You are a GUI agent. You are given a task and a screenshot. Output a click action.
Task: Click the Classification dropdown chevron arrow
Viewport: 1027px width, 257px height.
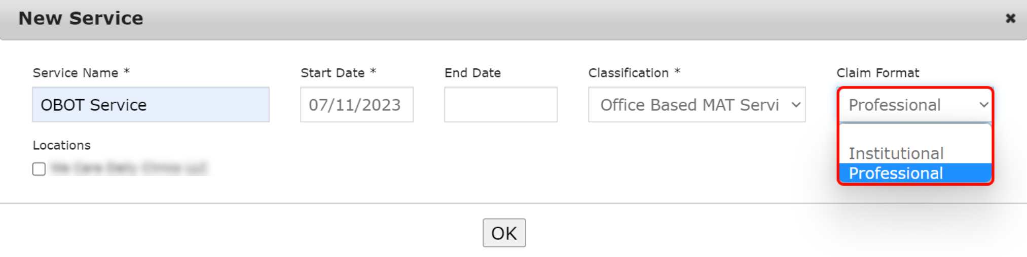(x=796, y=105)
